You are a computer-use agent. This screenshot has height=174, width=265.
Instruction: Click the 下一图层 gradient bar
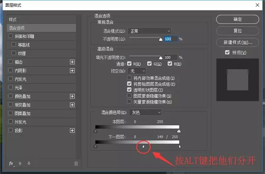137,142
